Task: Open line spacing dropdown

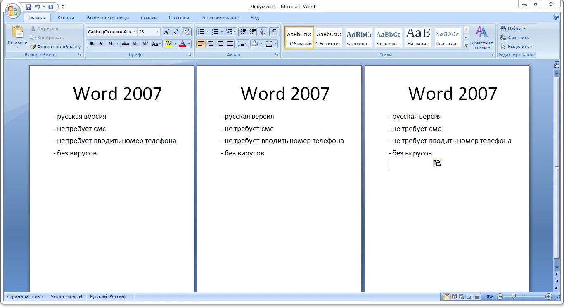Action: tap(242, 44)
